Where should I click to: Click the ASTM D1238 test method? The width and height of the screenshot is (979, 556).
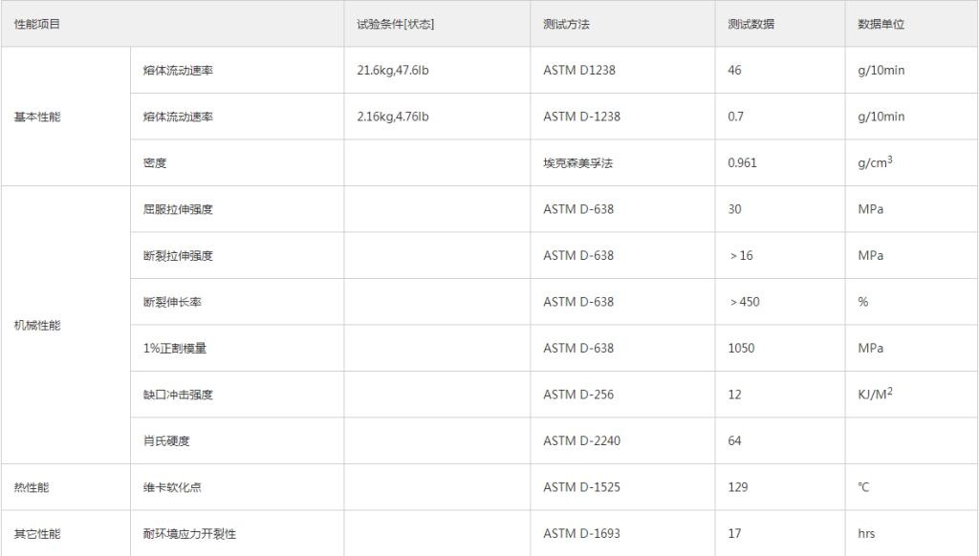(x=581, y=71)
